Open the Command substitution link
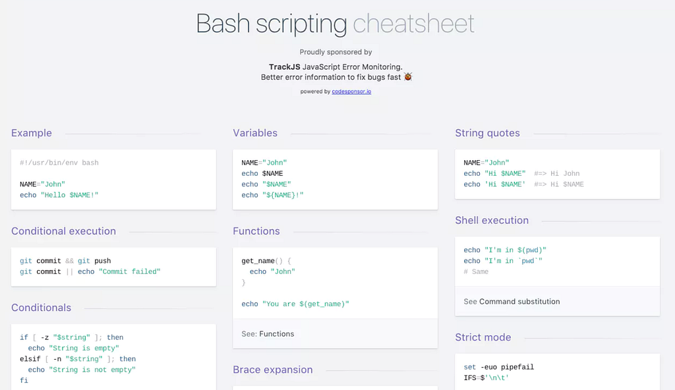675x390 pixels. pos(519,302)
